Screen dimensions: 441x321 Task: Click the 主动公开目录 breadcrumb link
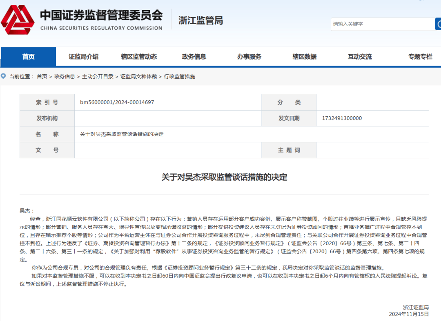coord(98,76)
